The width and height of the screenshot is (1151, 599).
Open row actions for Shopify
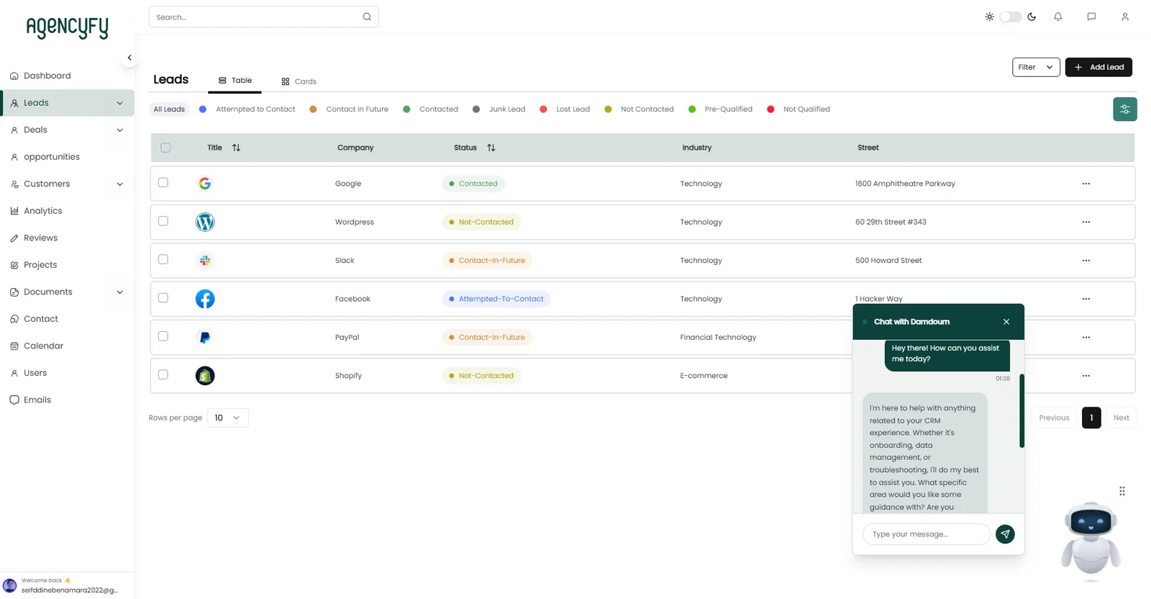(x=1086, y=376)
